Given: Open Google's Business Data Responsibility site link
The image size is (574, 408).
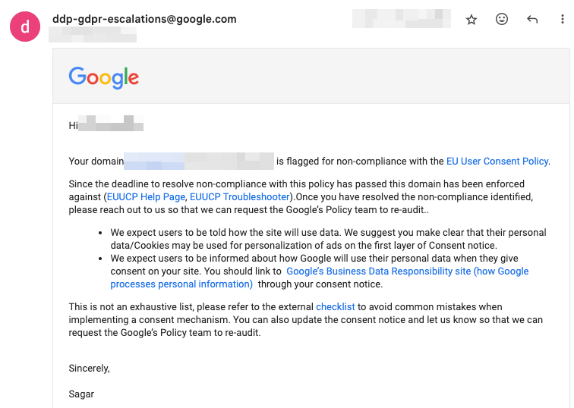Looking at the screenshot, I should tap(407, 271).
